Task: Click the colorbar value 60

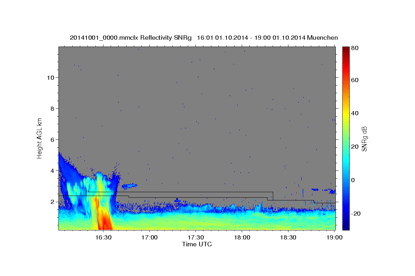Action: (354, 80)
